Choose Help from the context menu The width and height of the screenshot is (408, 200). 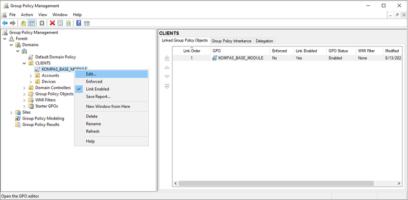click(x=111, y=141)
